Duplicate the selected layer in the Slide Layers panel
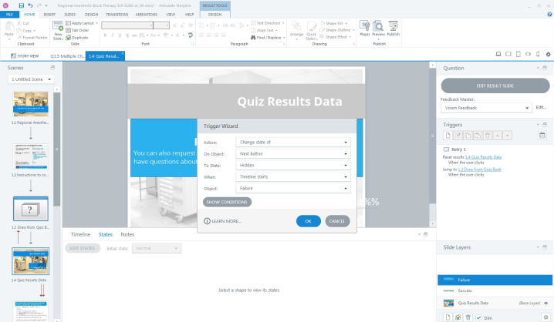 [458, 317]
